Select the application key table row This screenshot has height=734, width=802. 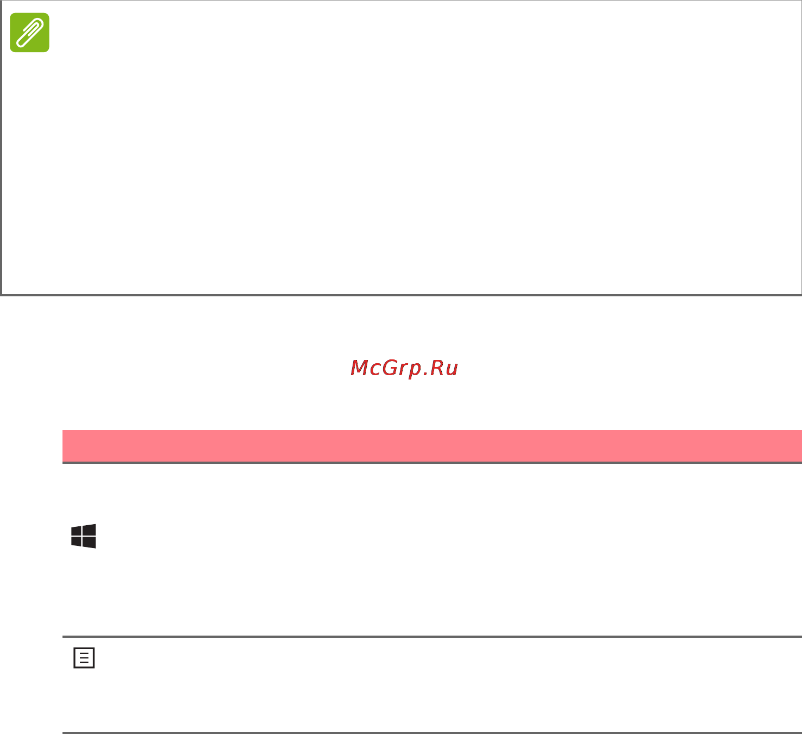pos(432,685)
